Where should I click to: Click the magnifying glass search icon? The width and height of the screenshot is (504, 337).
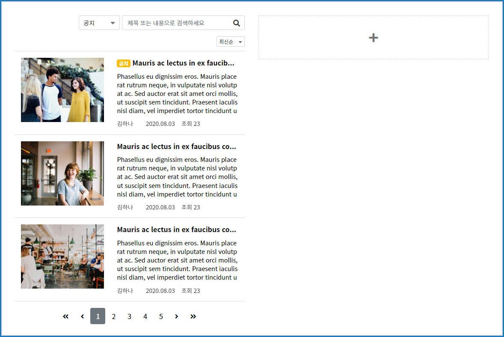point(237,23)
